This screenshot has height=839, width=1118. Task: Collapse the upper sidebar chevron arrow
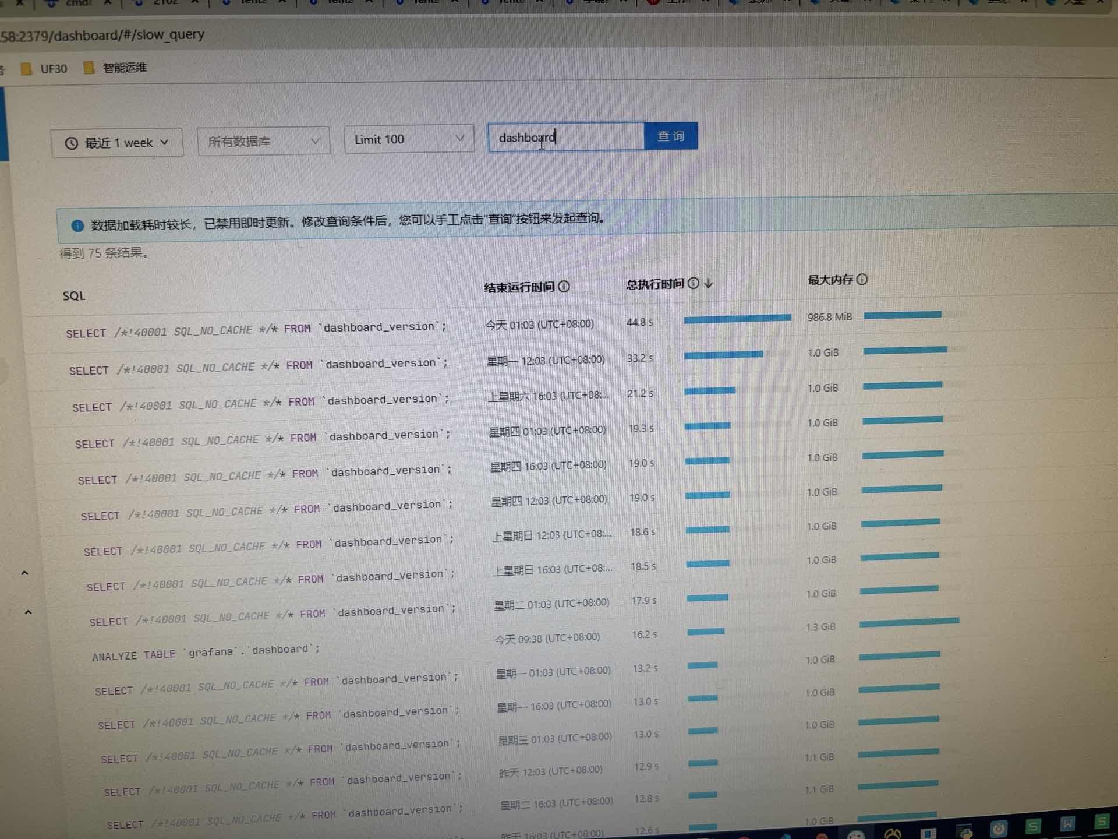pyautogui.click(x=24, y=573)
